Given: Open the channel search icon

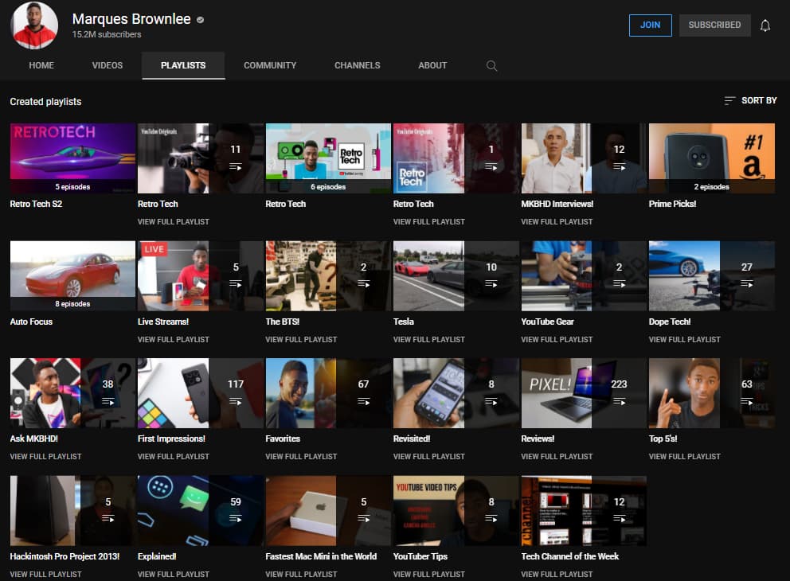Looking at the screenshot, I should pos(491,66).
